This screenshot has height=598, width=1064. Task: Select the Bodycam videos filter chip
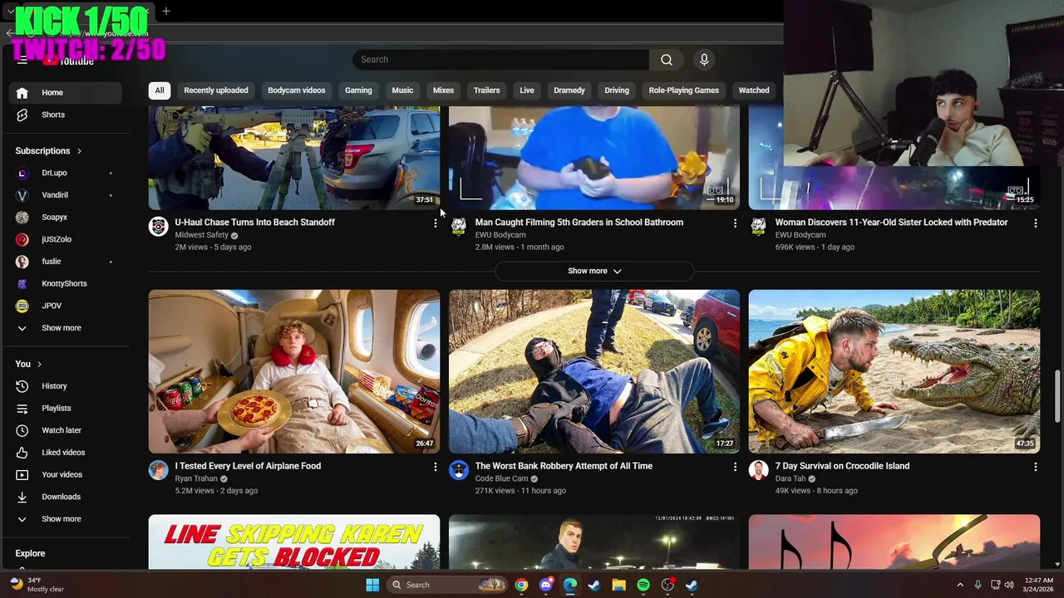click(x=297, y=91)
